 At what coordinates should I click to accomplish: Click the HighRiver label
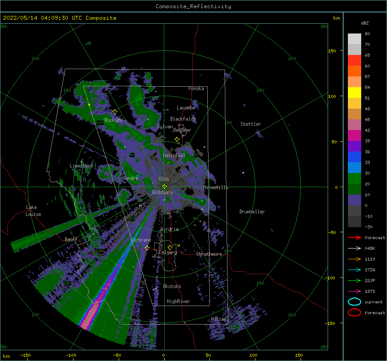pyautogui.click(x=178, y=301)
